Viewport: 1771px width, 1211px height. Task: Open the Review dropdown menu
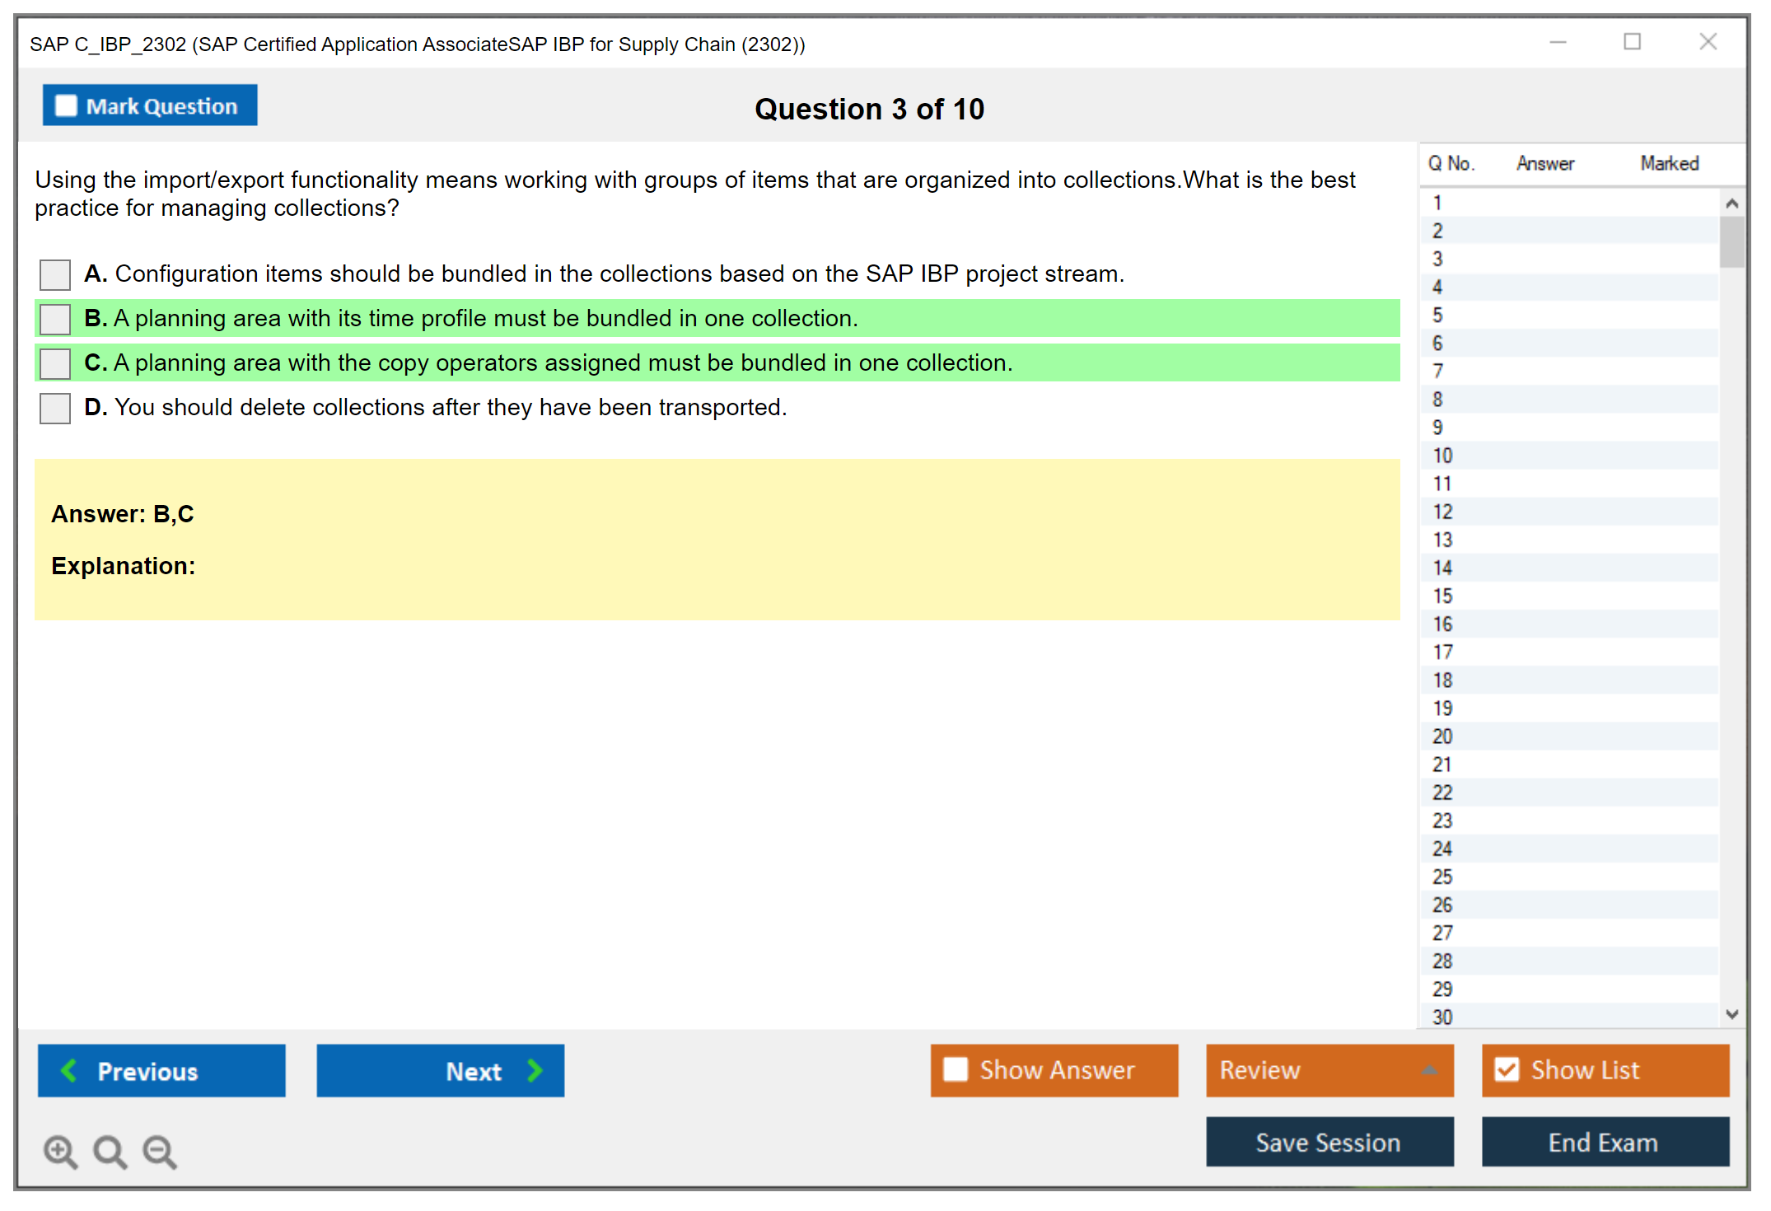coord(1429,1070)
